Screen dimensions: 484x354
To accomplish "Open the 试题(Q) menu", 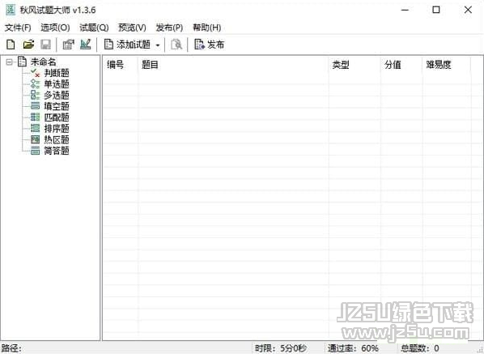I will [x=94, y=28].
